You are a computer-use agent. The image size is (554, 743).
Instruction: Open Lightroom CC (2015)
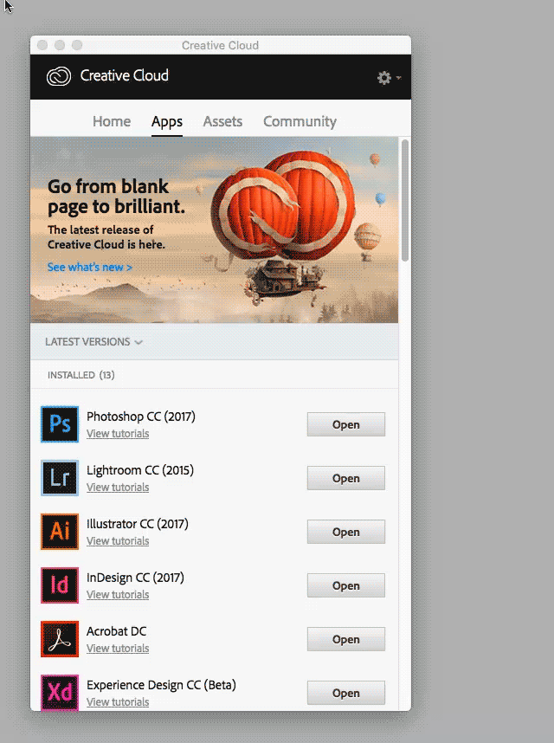tap(346, 478)
